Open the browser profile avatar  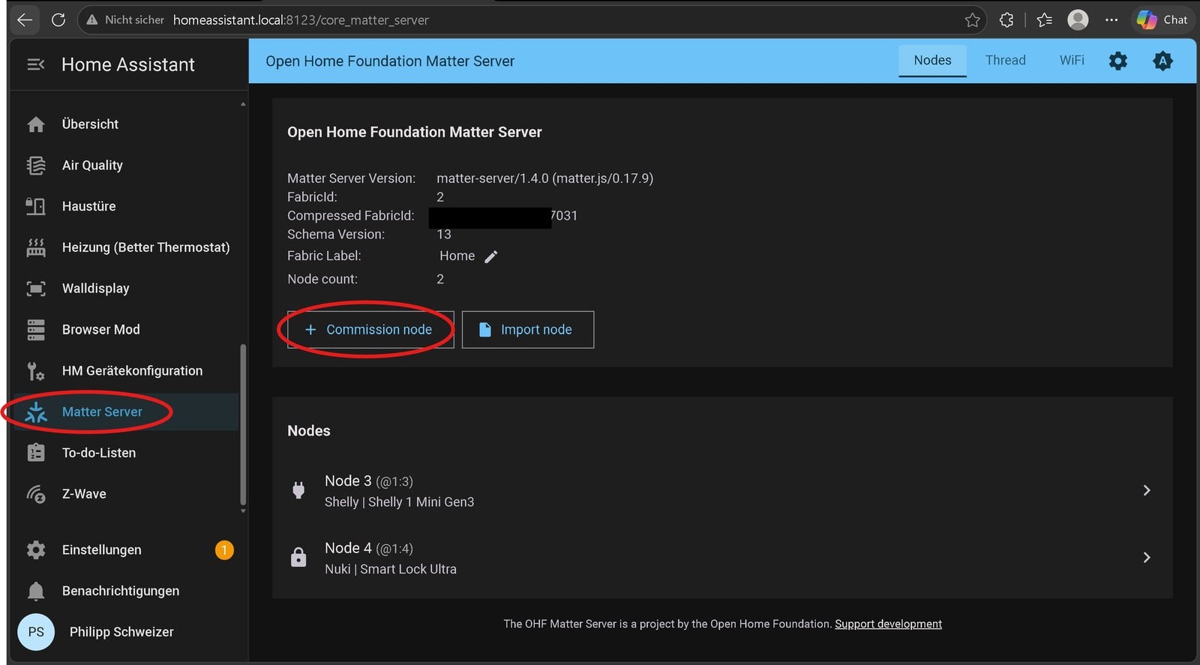pyautogui.click(x=1078, y=20)
